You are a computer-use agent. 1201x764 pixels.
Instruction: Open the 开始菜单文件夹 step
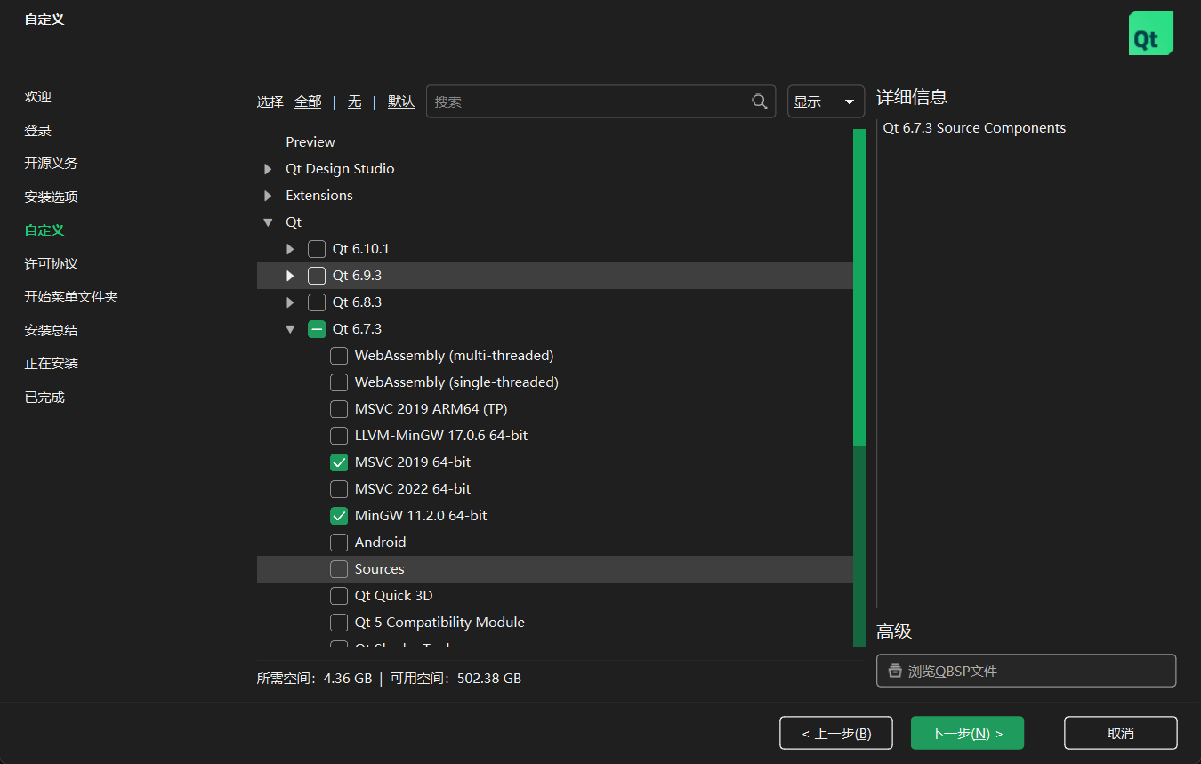click(71, 296)
